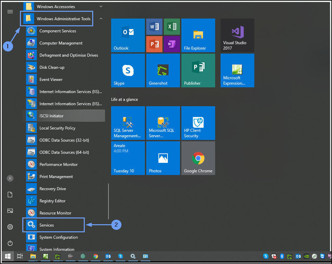Launch the Google Chrome tile
The width and height of the screenshot is (332, 264).
[x=198, y=158]
